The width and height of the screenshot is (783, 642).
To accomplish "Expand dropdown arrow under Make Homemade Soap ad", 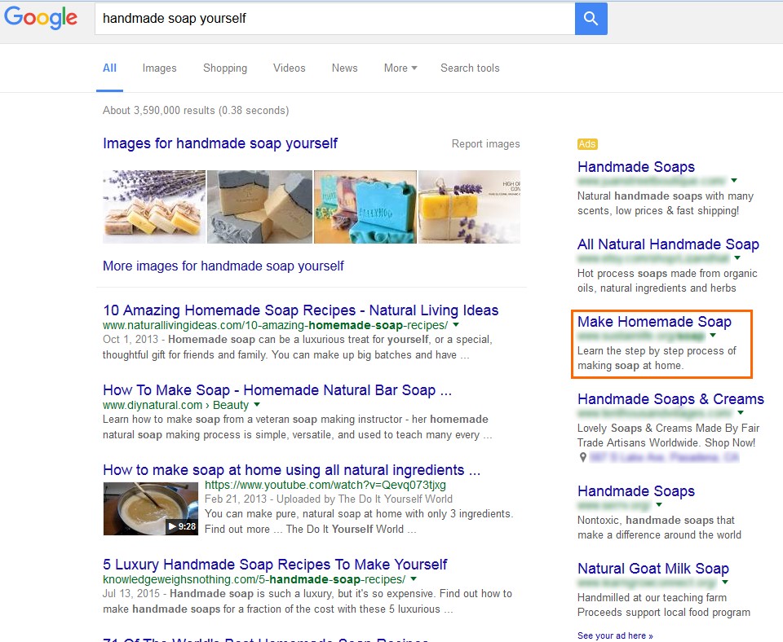I will pos(713,335).
